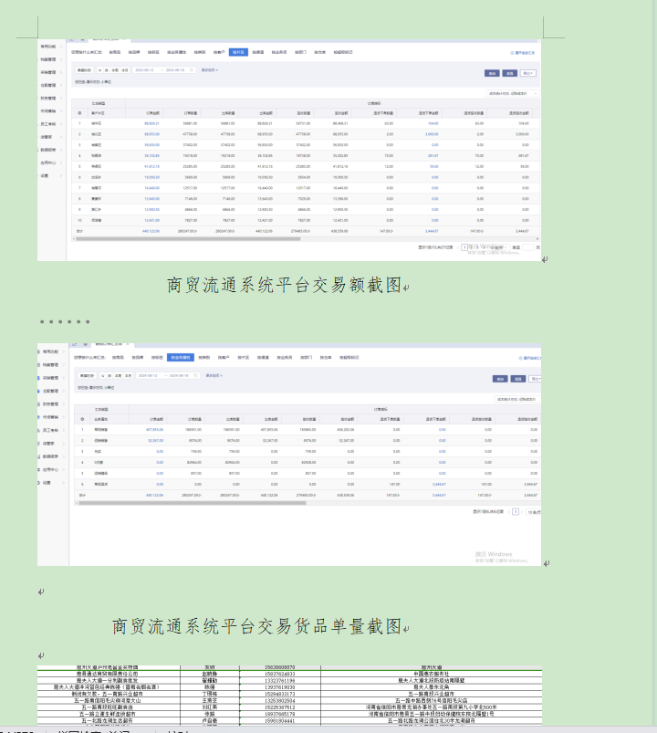Click the 36,102.85 amount link in the first table
Viewport: 657px width, 733px height.
pyautogui.click(x=151, y=156)
